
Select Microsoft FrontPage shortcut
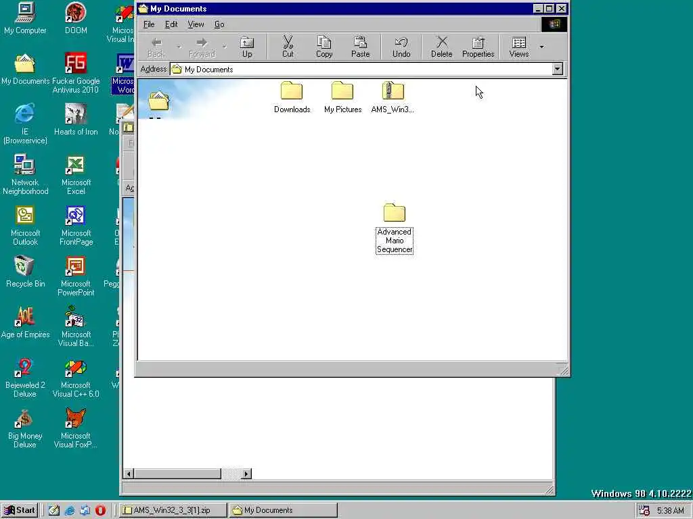(76, 226)
